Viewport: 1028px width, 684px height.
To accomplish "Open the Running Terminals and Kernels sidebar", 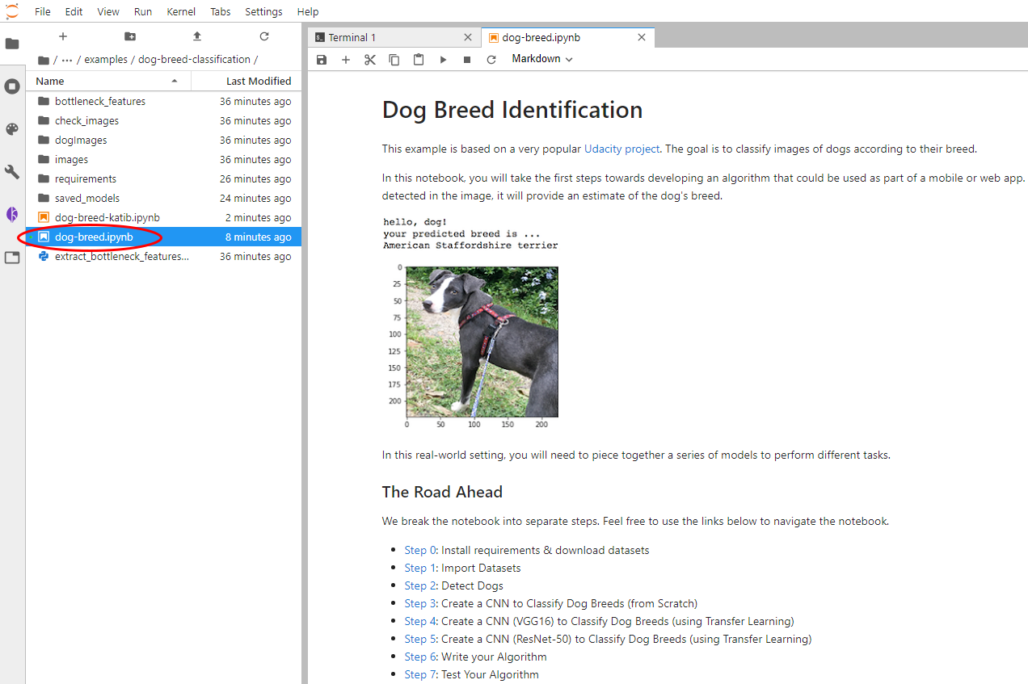I will (x=12, y=86).
